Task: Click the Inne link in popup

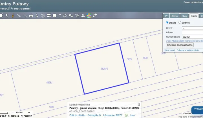Action: pyautogui.click(x=133, y=115)
